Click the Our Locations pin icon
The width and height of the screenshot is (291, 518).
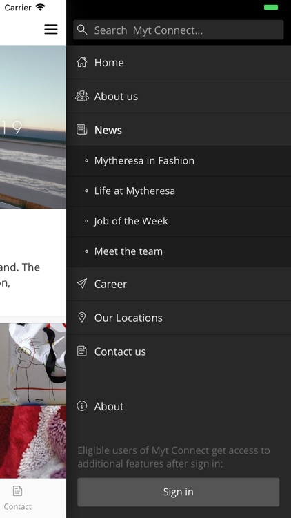[81, 318]
